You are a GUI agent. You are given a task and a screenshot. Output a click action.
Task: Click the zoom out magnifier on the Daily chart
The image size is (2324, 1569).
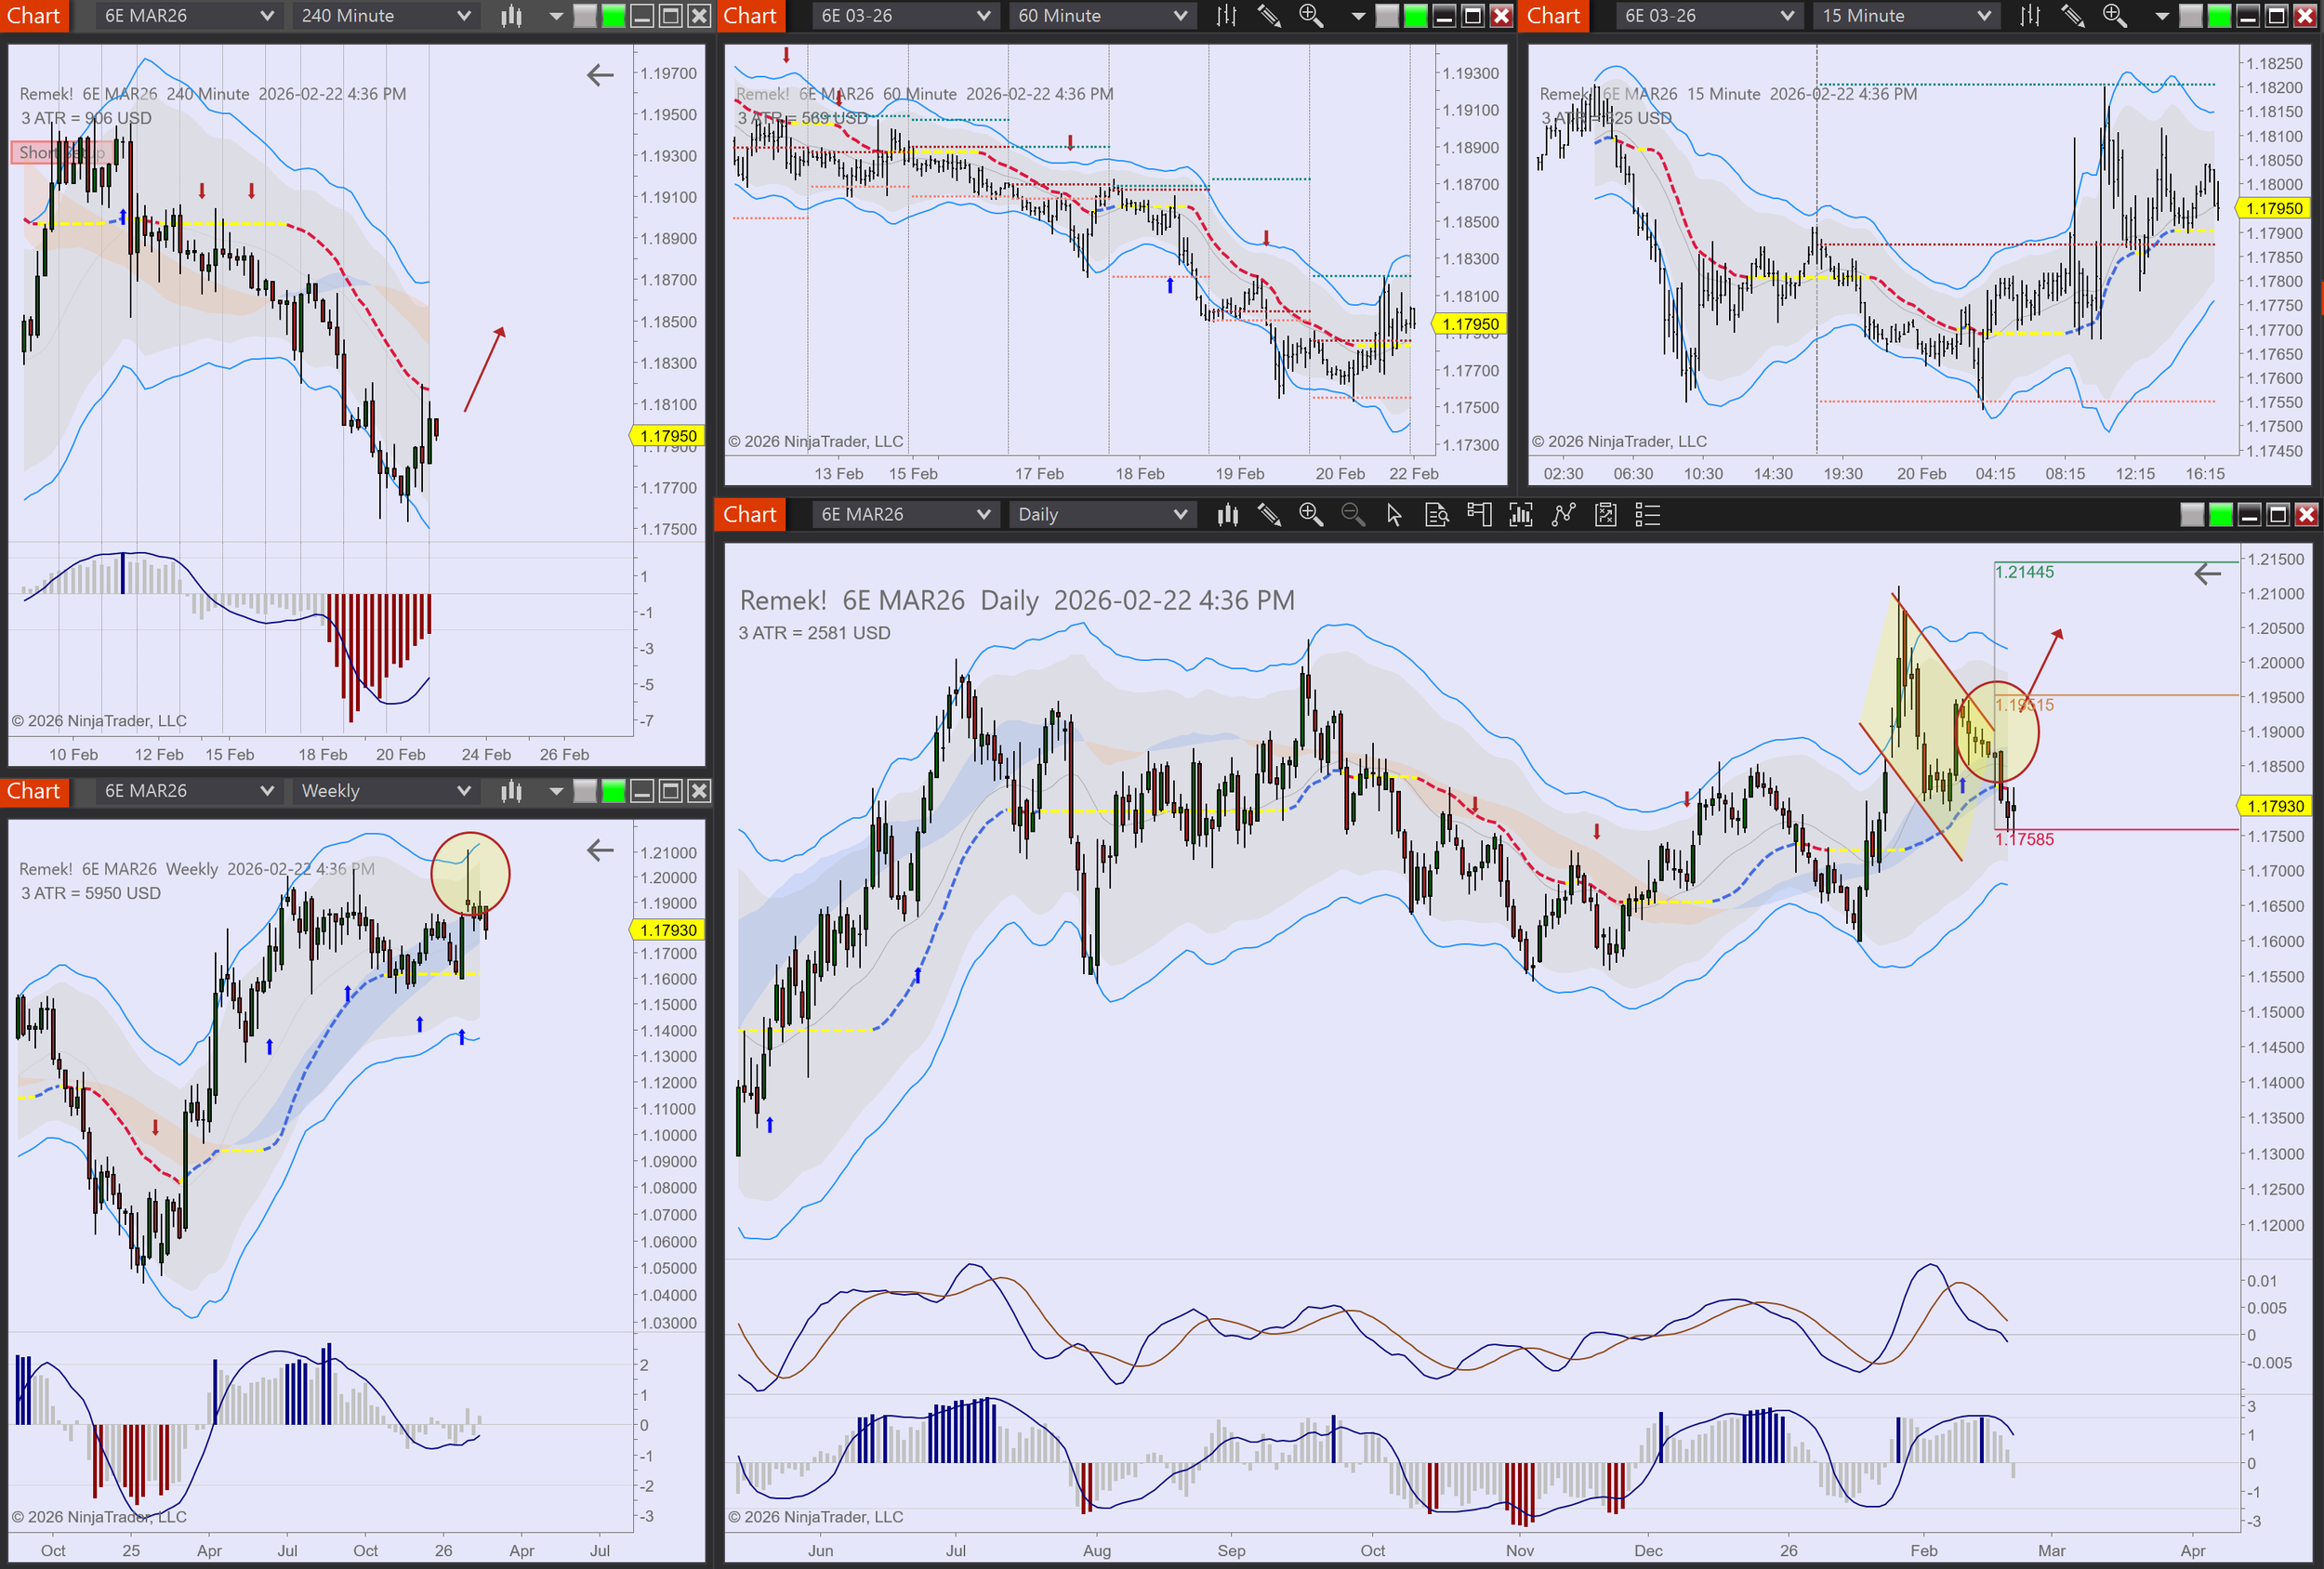(x=1352, y=515)
